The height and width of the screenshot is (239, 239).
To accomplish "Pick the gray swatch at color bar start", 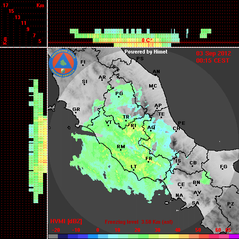I will 53,237.
